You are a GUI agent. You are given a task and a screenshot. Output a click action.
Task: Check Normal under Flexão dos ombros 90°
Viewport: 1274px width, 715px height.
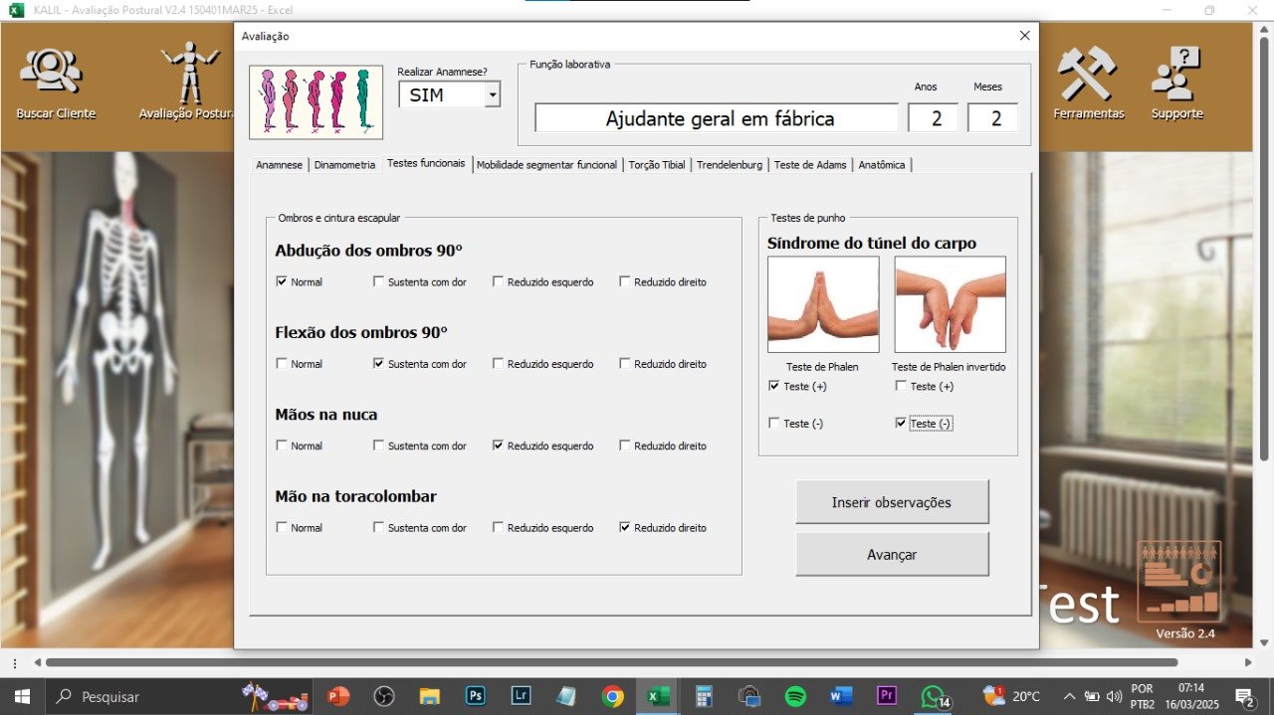(282, 364)
